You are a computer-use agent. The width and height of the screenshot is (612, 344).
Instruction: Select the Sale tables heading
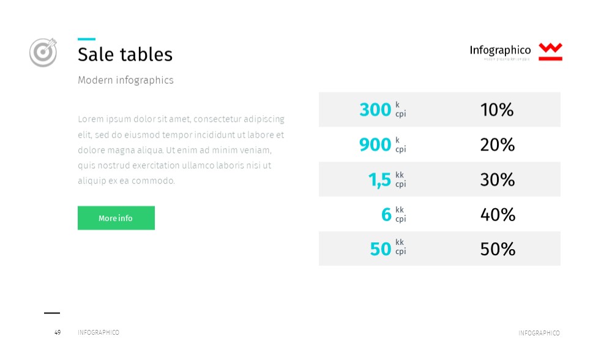pyautogui.click(x=125, y=54)
